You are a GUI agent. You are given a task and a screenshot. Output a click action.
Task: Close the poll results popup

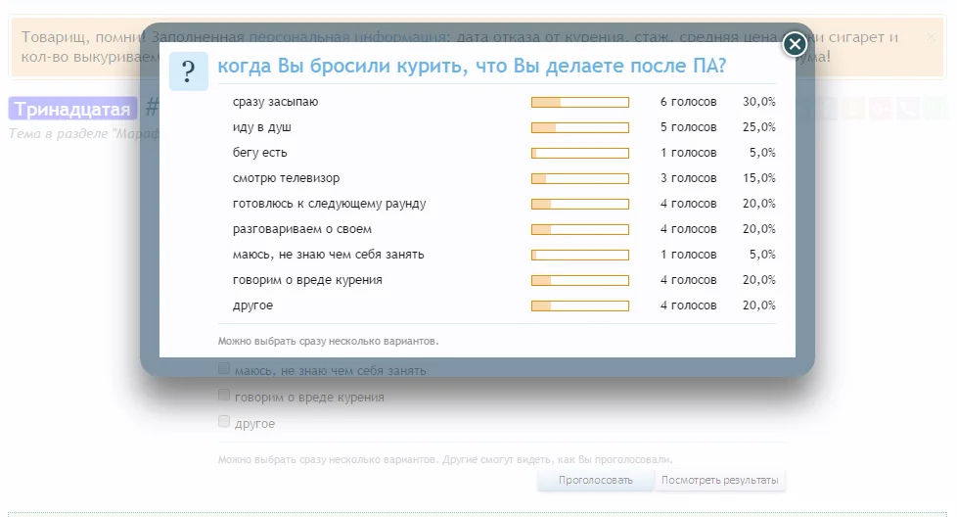pyautogui.click(x=795, y=44)
